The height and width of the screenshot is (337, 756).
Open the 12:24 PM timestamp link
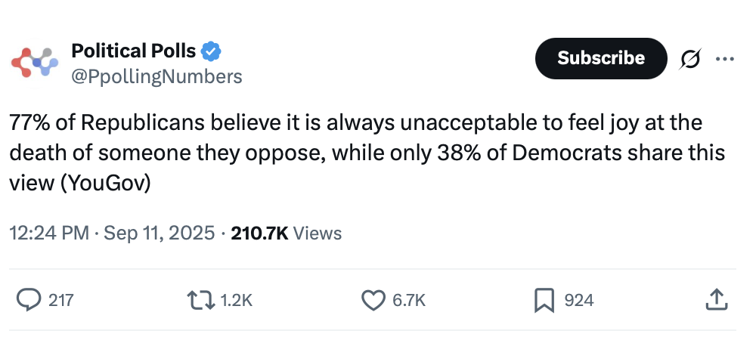click(x=48, y=233)
